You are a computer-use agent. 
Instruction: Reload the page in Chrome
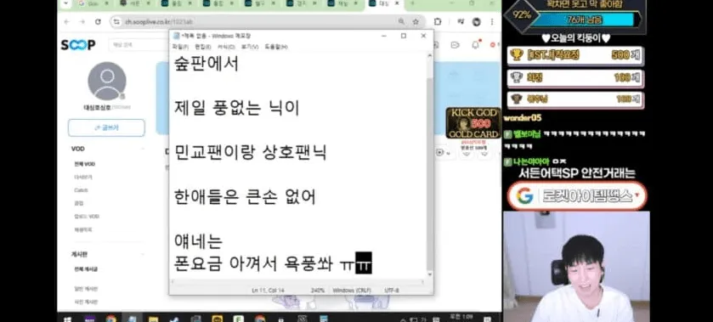pyautogui.click(x=98, y=22)
